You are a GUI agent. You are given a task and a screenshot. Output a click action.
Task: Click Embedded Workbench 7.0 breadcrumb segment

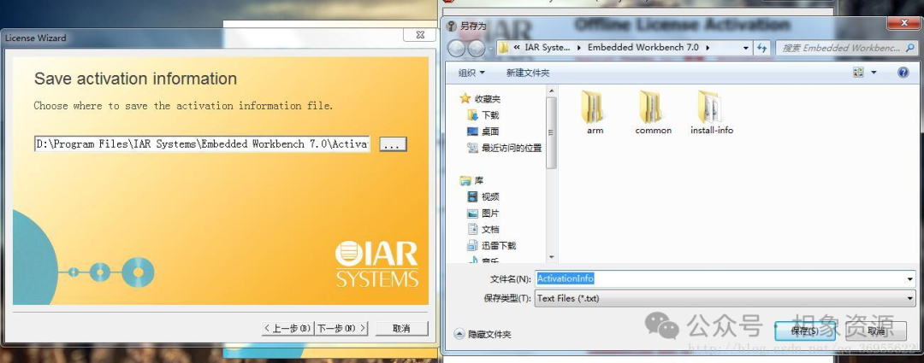[643, 48]
